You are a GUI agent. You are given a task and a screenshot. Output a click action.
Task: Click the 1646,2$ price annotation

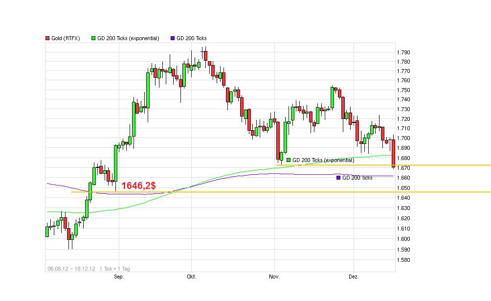[x=138, y=186]
